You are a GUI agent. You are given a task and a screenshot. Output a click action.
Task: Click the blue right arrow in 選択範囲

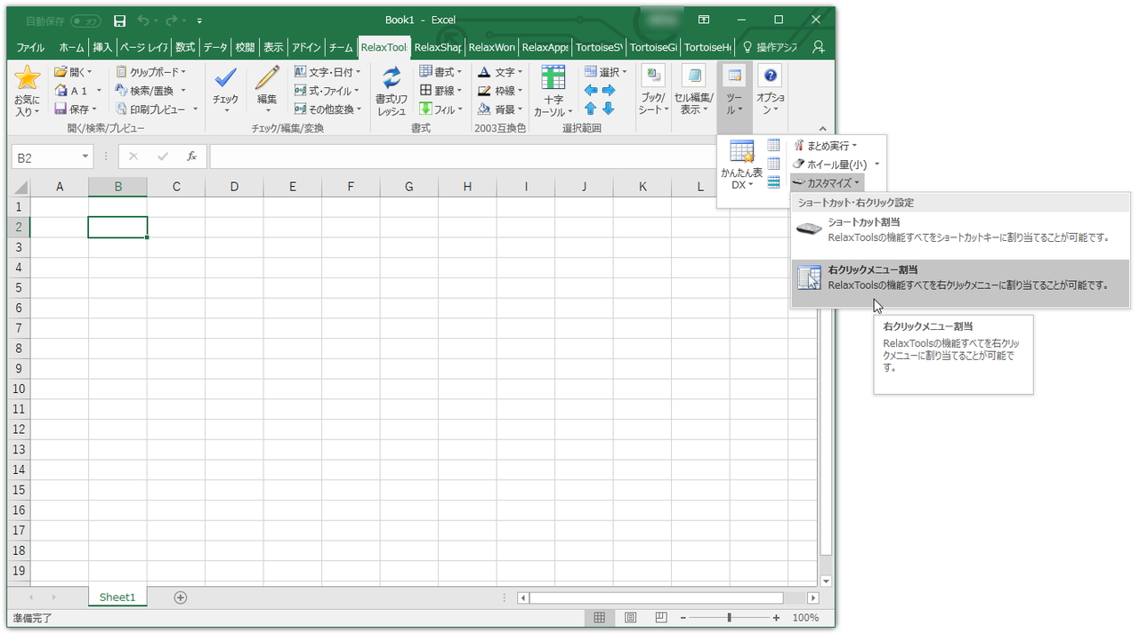609,91
